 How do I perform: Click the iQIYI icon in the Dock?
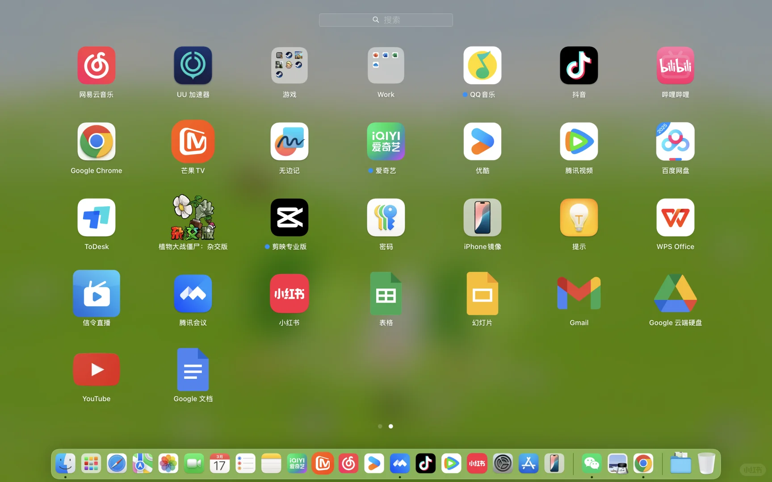(297, 464)
